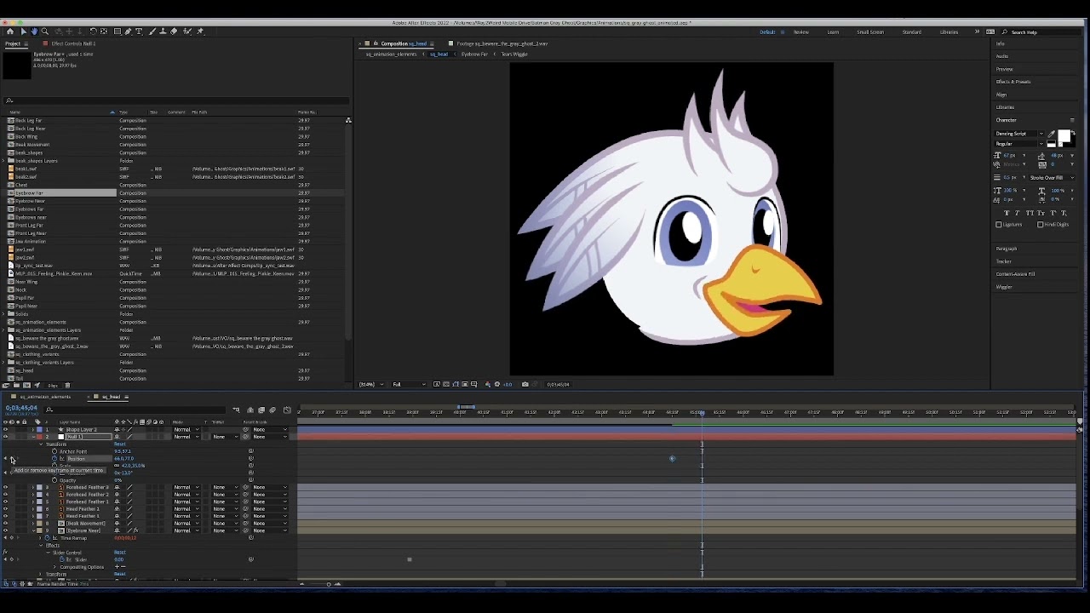This screenshot has width=1090, height=613.
Task: Click the Opacity stopwatch icon
Action: coord(54,480)
